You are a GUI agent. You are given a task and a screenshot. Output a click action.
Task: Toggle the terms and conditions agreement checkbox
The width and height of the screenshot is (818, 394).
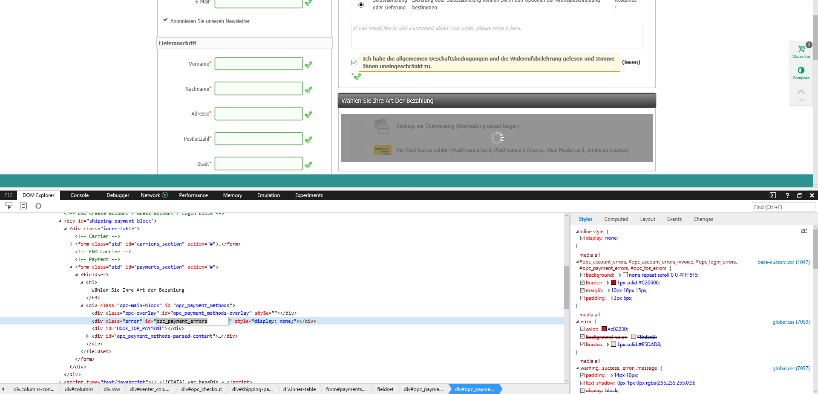pos(354,62)
